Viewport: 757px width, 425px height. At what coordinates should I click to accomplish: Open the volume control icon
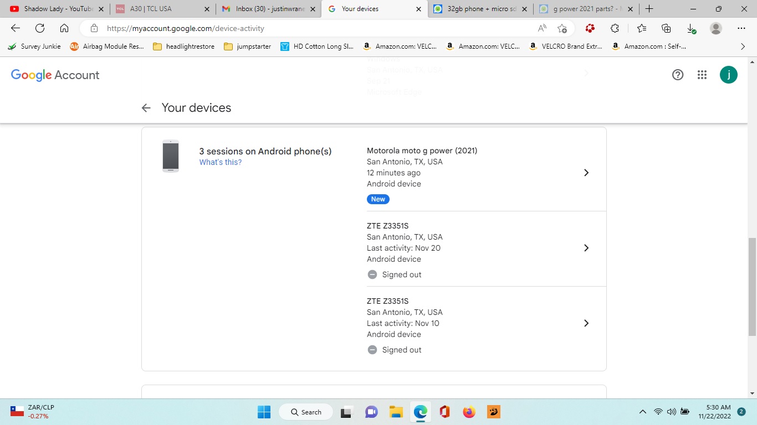click(672, 412)
